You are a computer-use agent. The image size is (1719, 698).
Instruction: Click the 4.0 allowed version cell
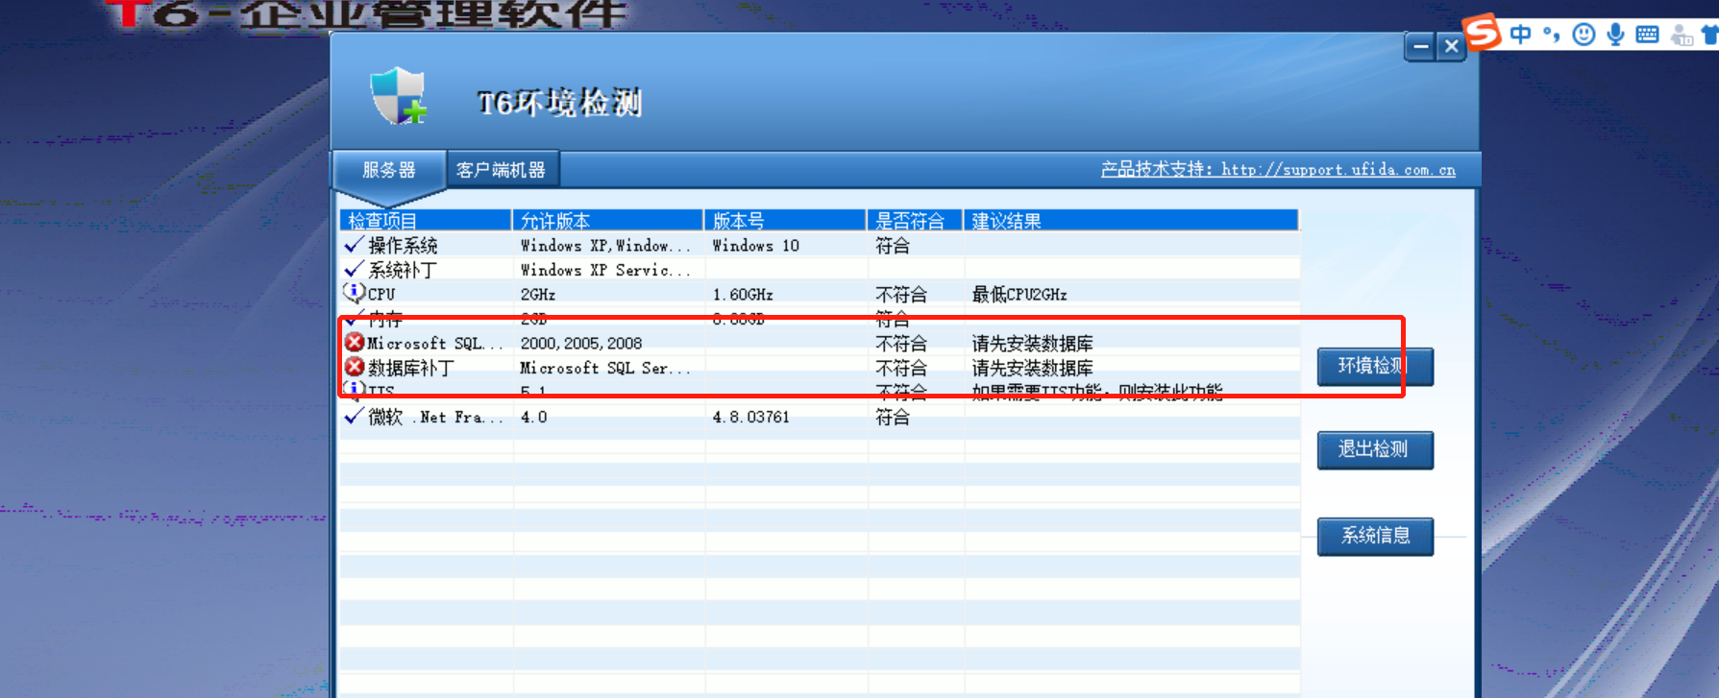533,417
